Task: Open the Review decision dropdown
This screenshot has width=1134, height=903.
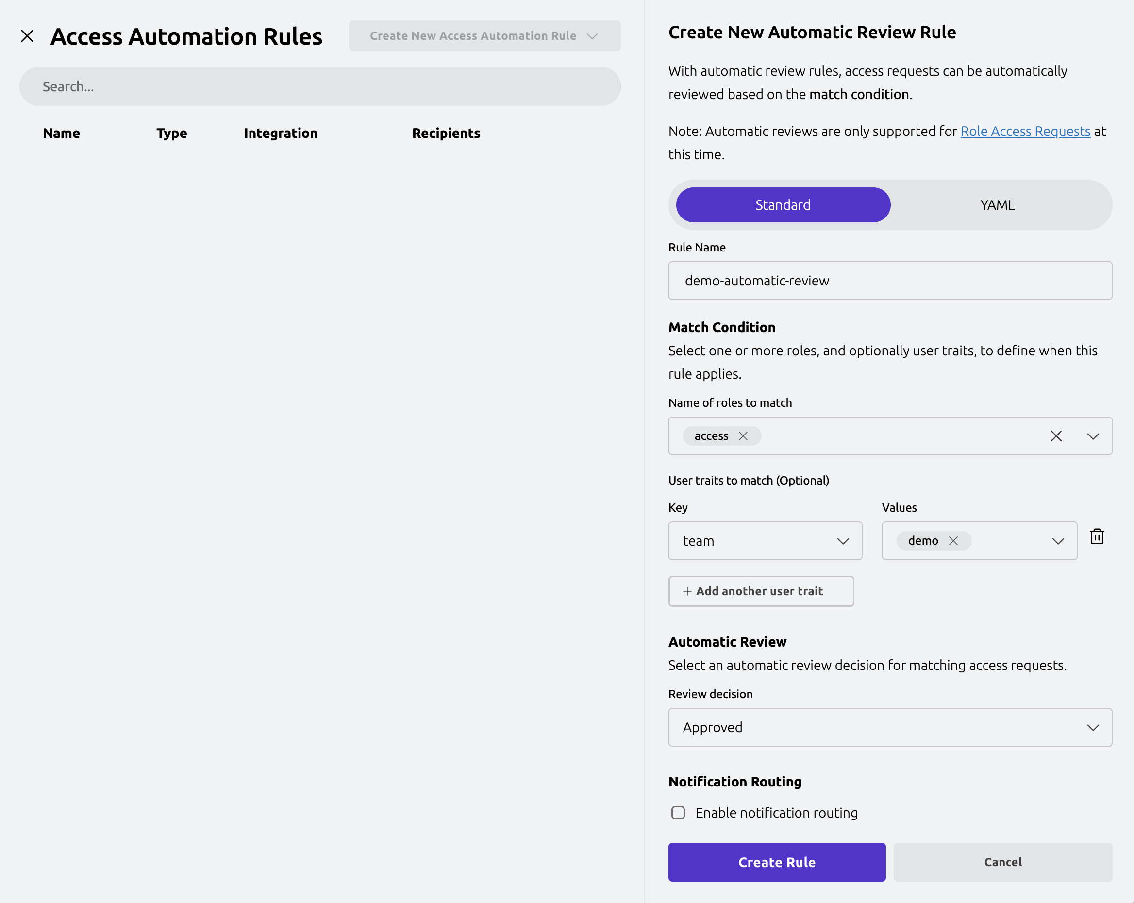Action: click(1093, 727)
